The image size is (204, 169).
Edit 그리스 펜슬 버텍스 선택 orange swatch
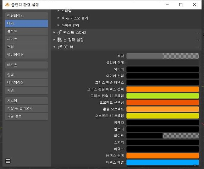point(162,89)
